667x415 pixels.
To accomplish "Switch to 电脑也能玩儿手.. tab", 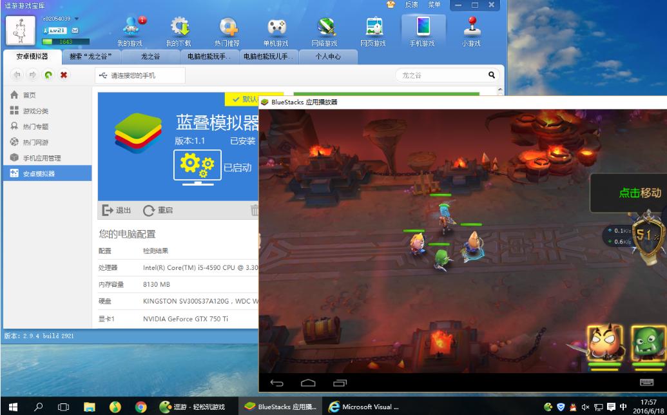I will coord(269,56).
